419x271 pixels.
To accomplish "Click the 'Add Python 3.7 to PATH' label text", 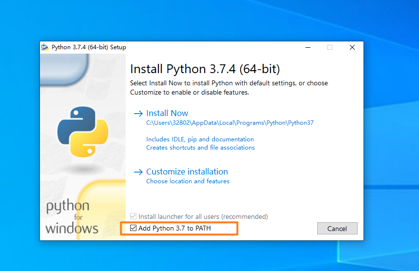I will (174, 228).
